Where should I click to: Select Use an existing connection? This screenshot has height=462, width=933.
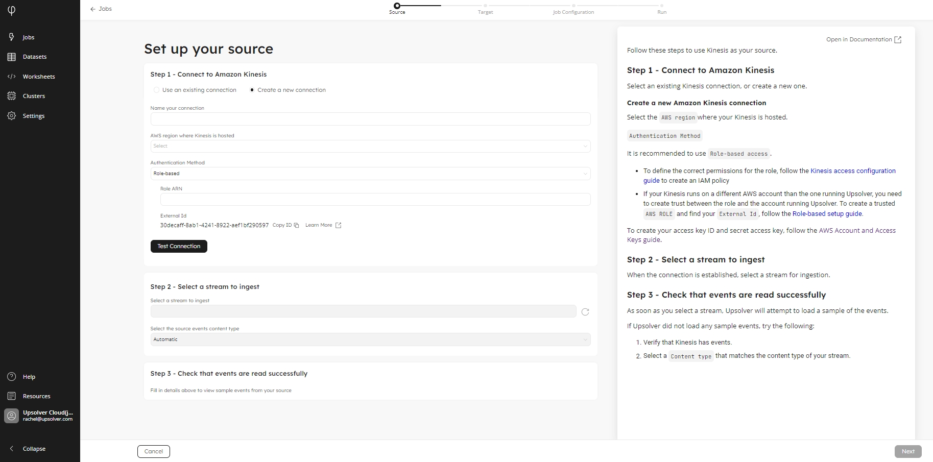tap(157, 90)
